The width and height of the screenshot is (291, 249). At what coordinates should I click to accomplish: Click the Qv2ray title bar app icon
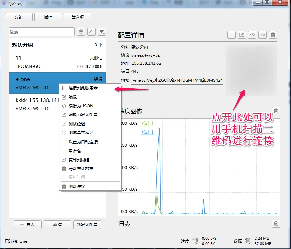click(x=4, y=3)
